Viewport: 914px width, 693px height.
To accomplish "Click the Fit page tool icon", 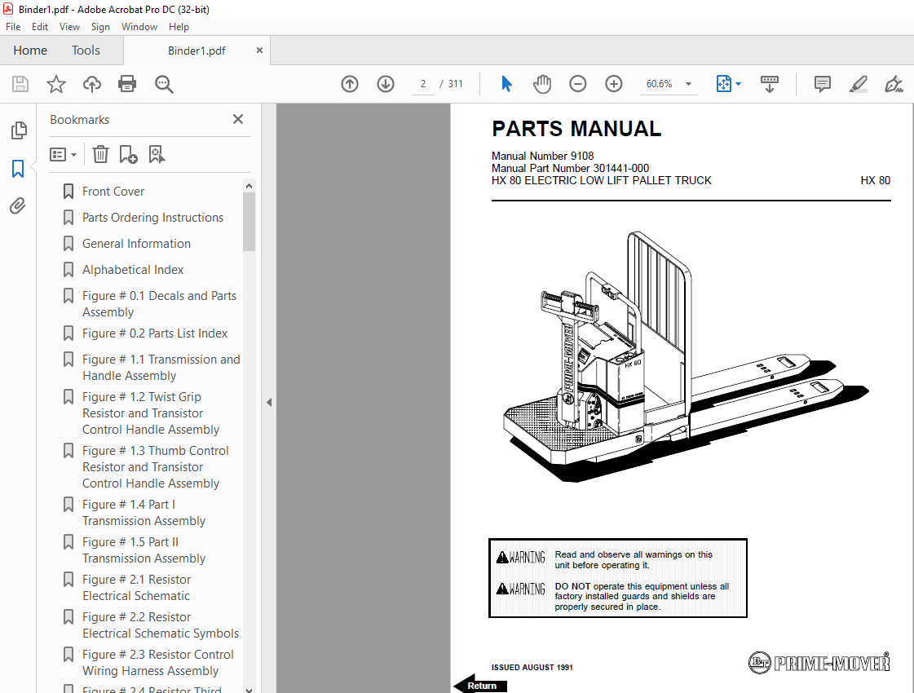I will [x=723, y=84].
